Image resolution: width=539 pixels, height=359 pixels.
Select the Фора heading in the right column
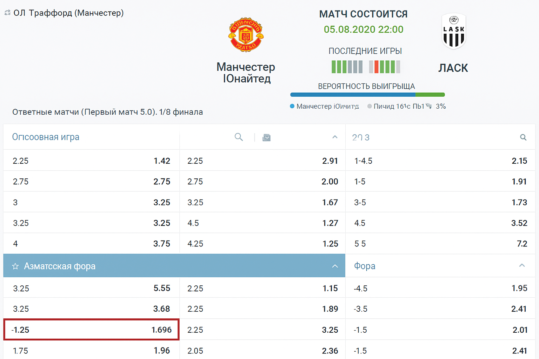(365, 266)
